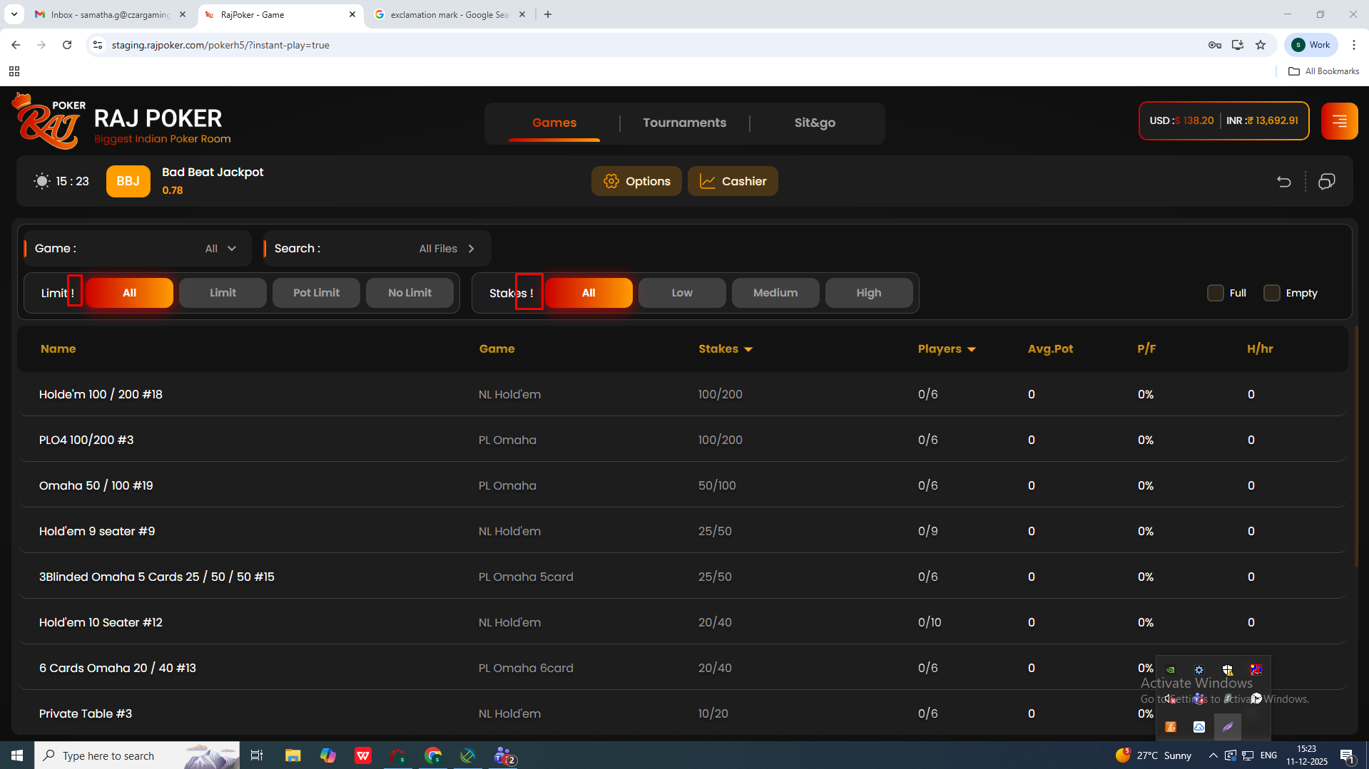The width and height of the screenshot is (1369, 769).
Task: Bookmark this page with star icon
Action: 1261,45
